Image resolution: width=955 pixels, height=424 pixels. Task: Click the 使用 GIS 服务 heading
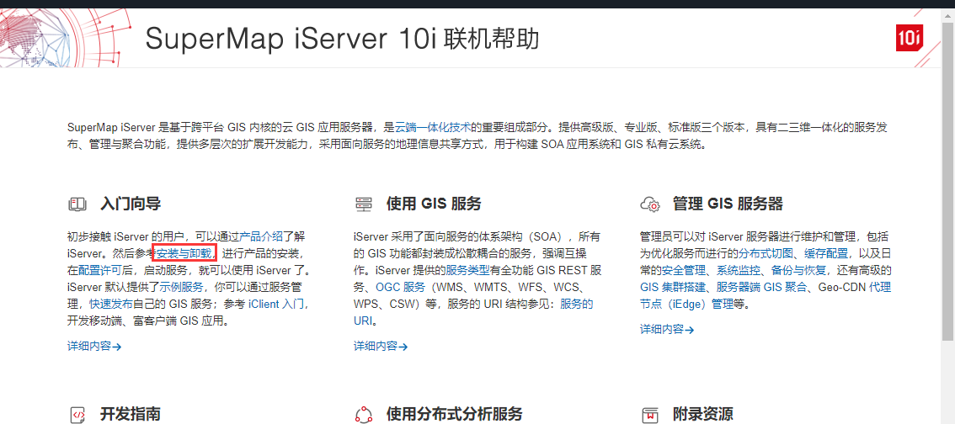click(x=434, y=204)
